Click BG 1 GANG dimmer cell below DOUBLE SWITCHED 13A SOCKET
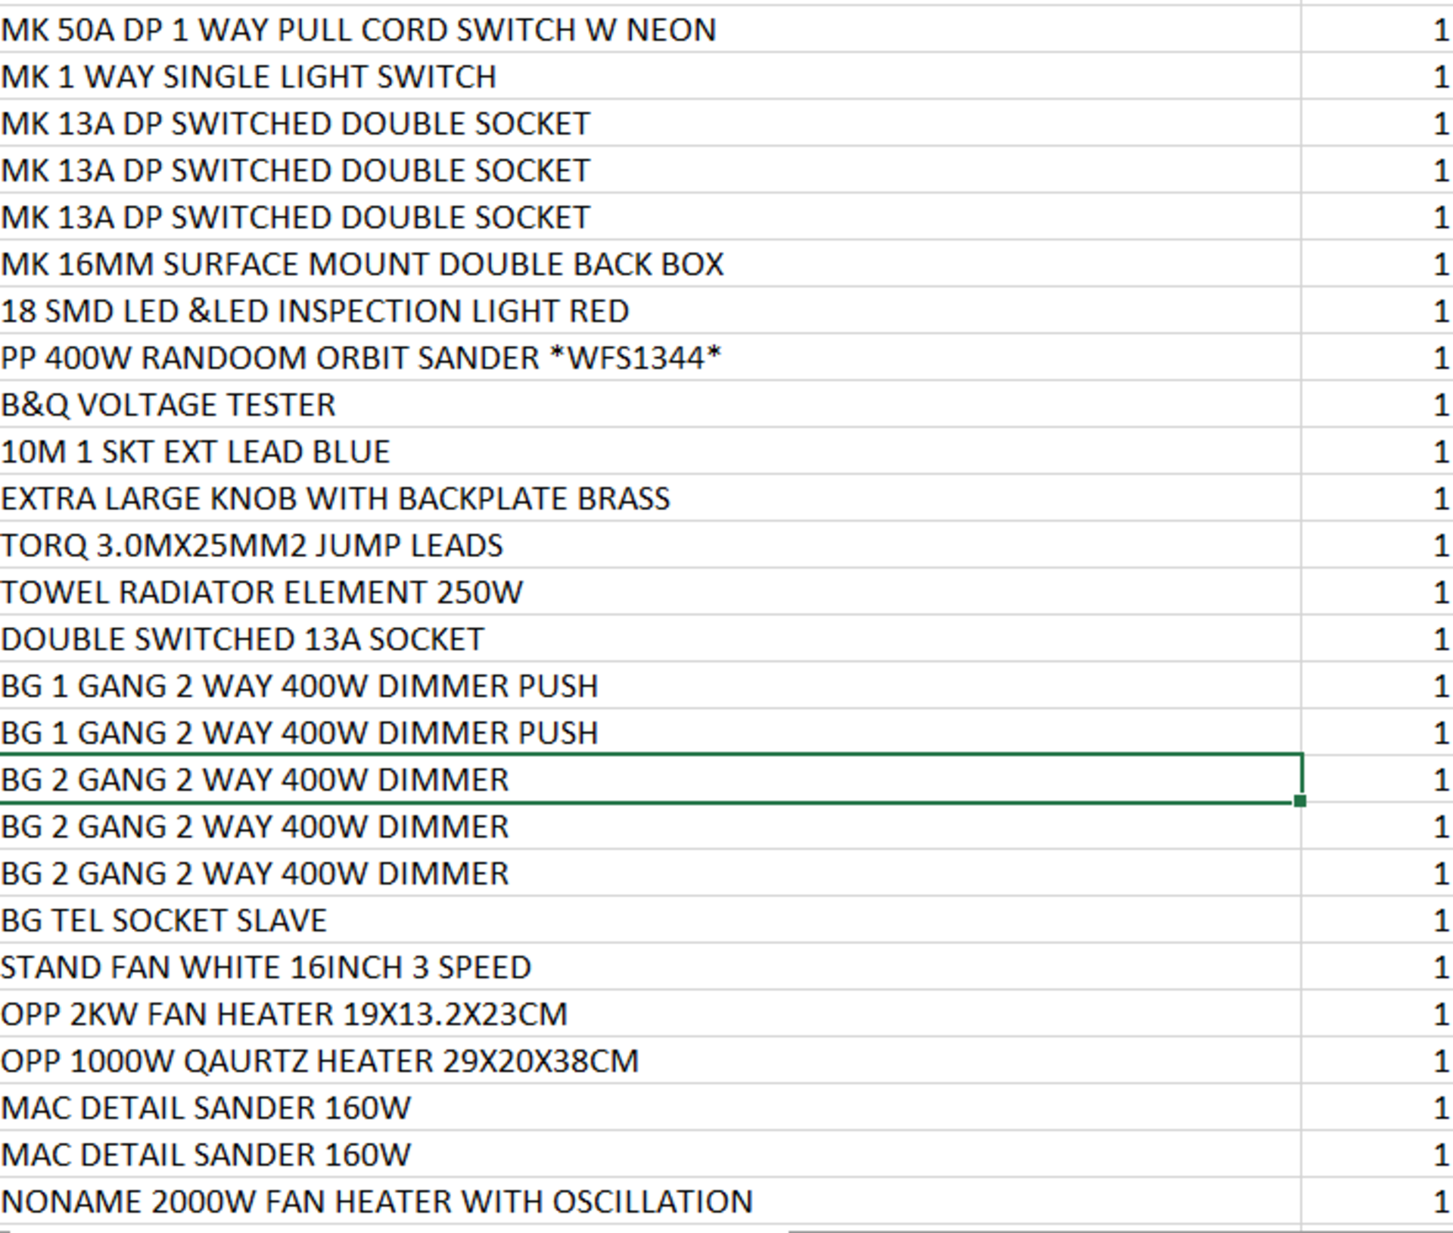 point(650,687)
